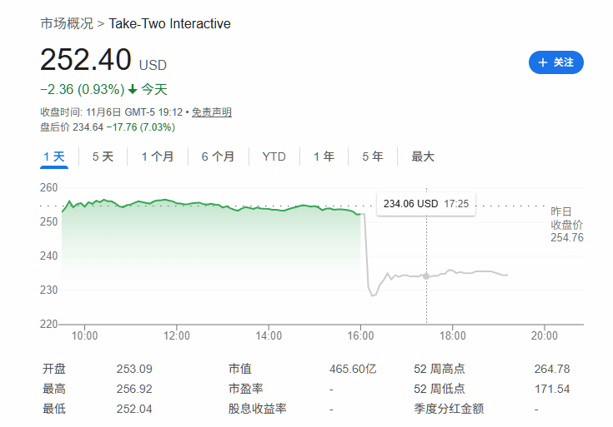Screen dimensions: 613x427
Task: Click the green intraday price line
Action: 209,205
